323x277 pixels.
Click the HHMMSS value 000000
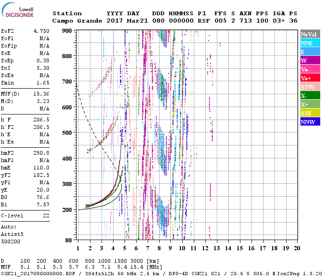181,21
